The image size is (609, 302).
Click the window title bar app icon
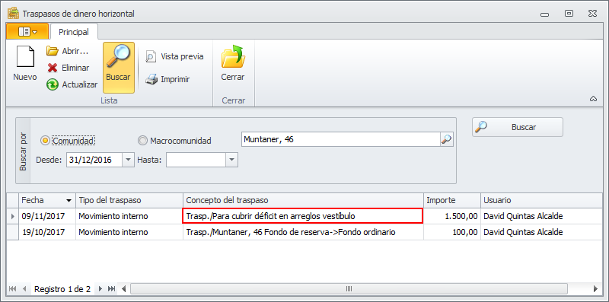pyautogui.click(x=13, y=13)
